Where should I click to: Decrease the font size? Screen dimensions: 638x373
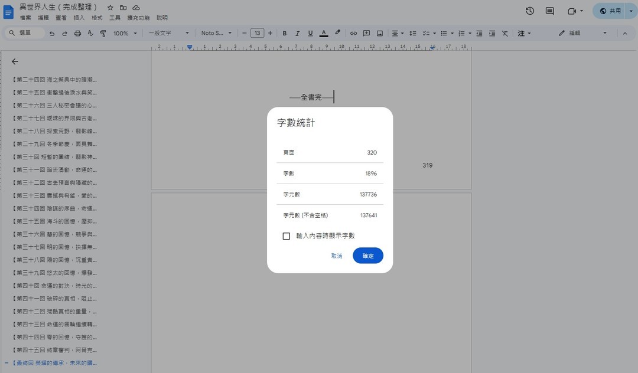coord(244,33)
